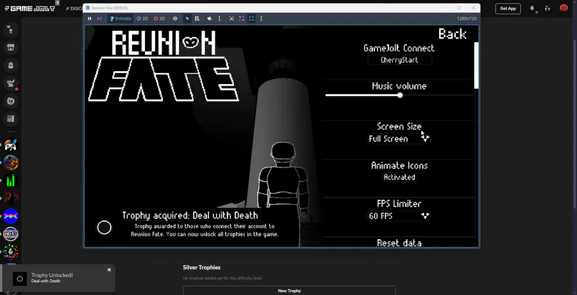
Task: Open the last dots menu in toolbar
Action: pyautogui.click(x=262, y=19)
